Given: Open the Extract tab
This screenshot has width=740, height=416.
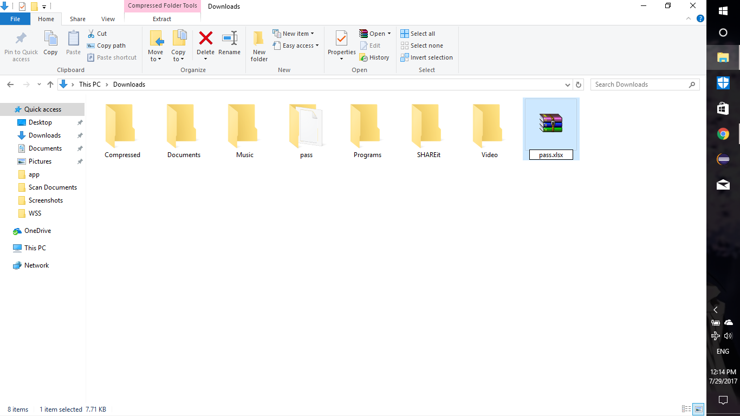Looking at the screenshot, I should pyautogui.click(x=162, y=19).
